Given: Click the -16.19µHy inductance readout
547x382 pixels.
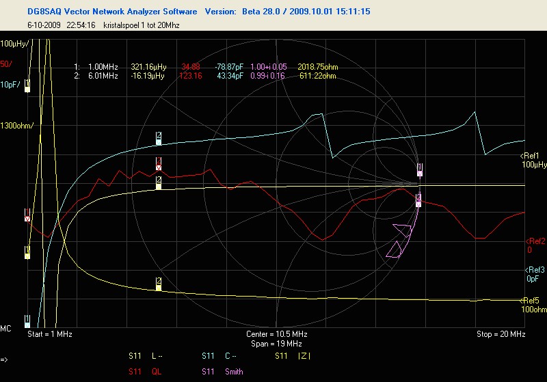Looking at the screenshot, I should tap(148, 76).
